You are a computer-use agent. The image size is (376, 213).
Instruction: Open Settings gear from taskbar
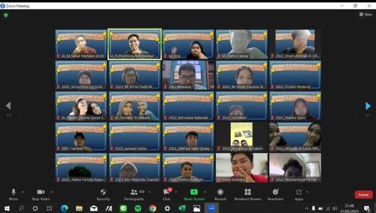click(167, 208)
